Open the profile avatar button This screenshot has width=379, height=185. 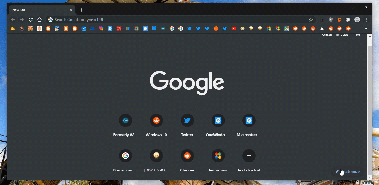(357, 20)
